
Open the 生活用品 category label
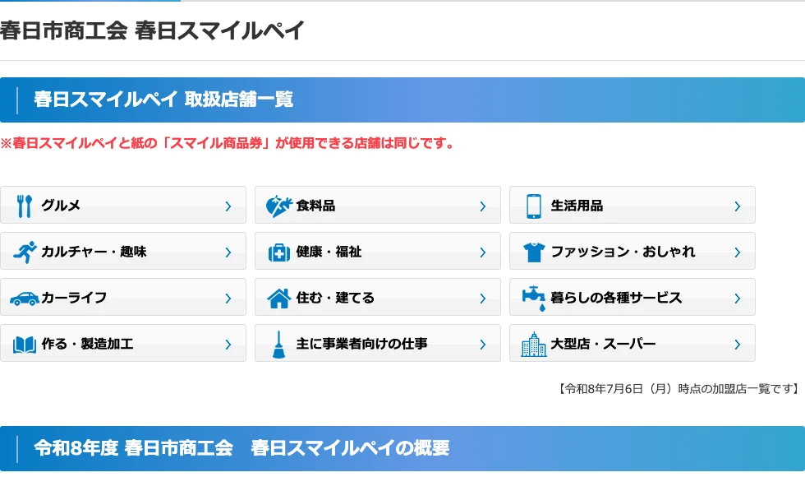pos(577,206)
